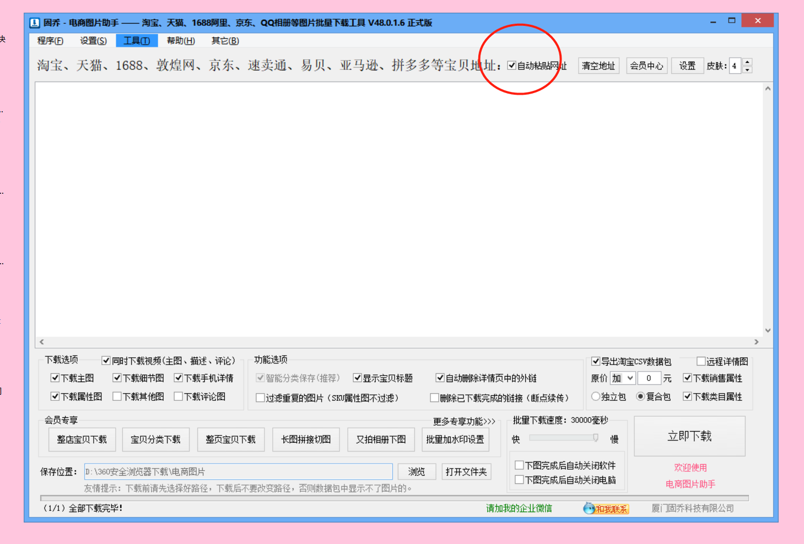Open the 设置(S) menu

point(93,41)
